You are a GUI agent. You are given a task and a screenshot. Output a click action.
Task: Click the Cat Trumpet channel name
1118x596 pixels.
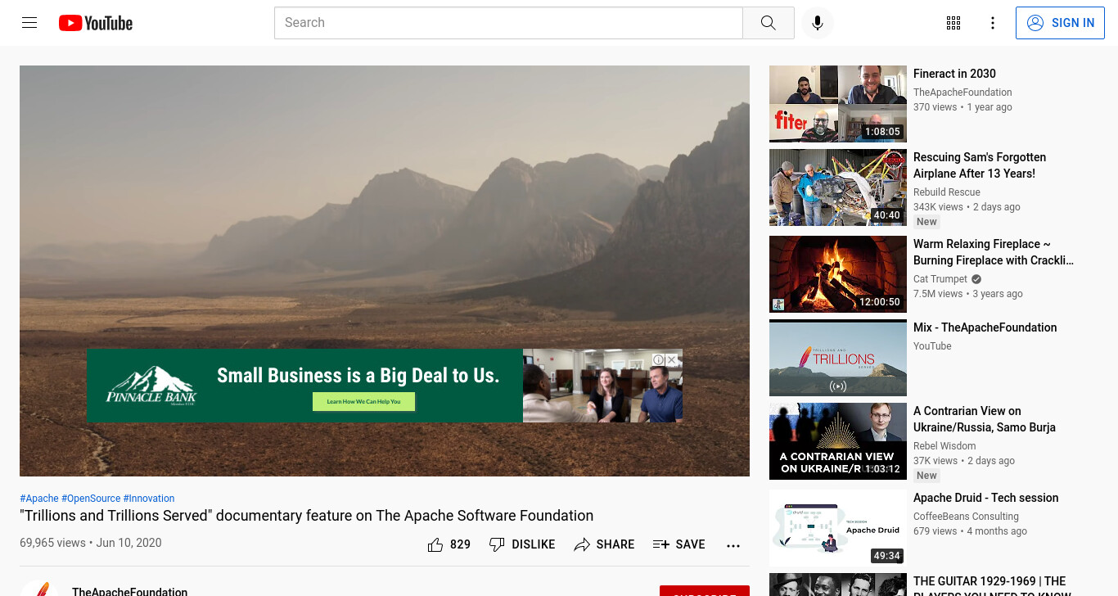tap(940, 279)
